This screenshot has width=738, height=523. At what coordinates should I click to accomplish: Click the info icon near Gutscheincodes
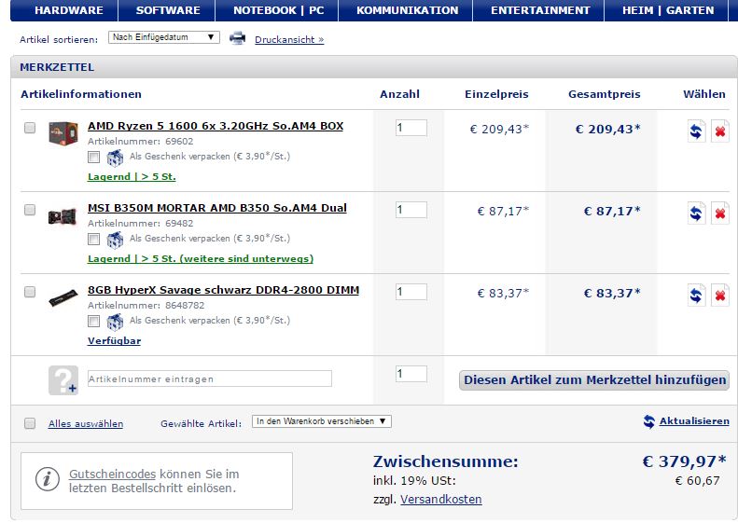click(47, 480)
